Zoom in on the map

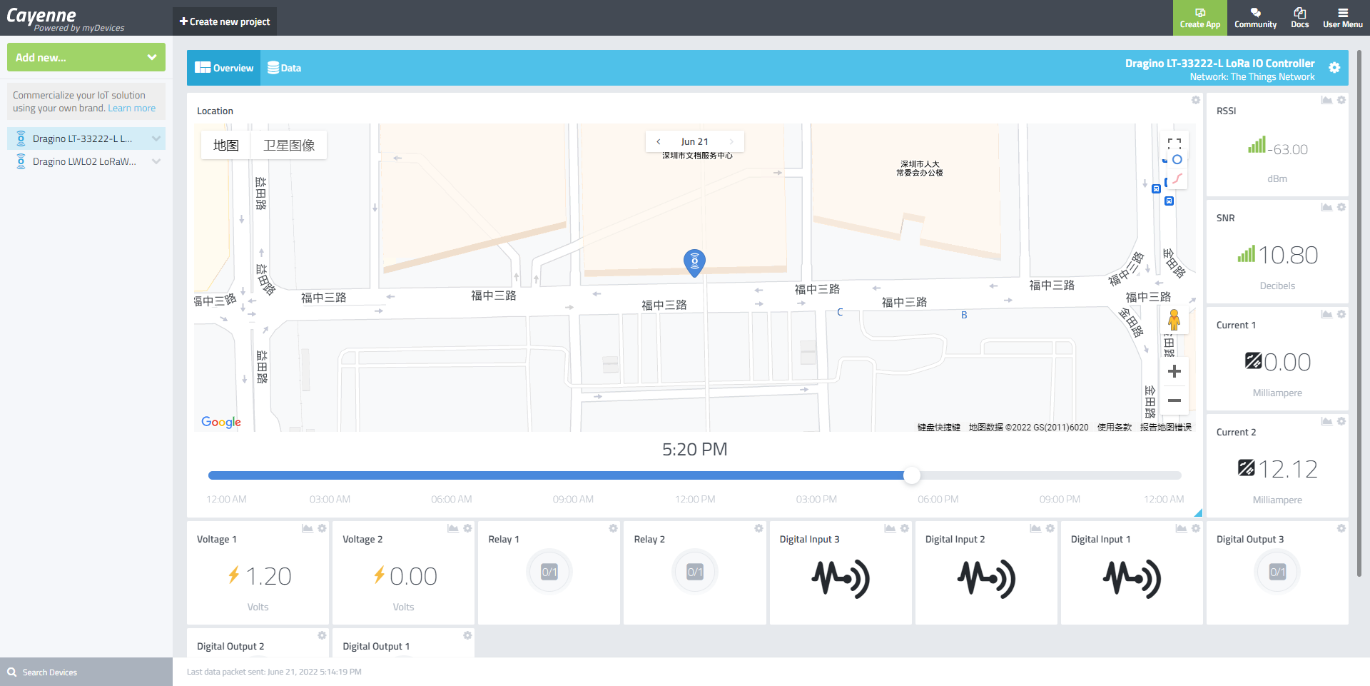[x=1174, y=371]
